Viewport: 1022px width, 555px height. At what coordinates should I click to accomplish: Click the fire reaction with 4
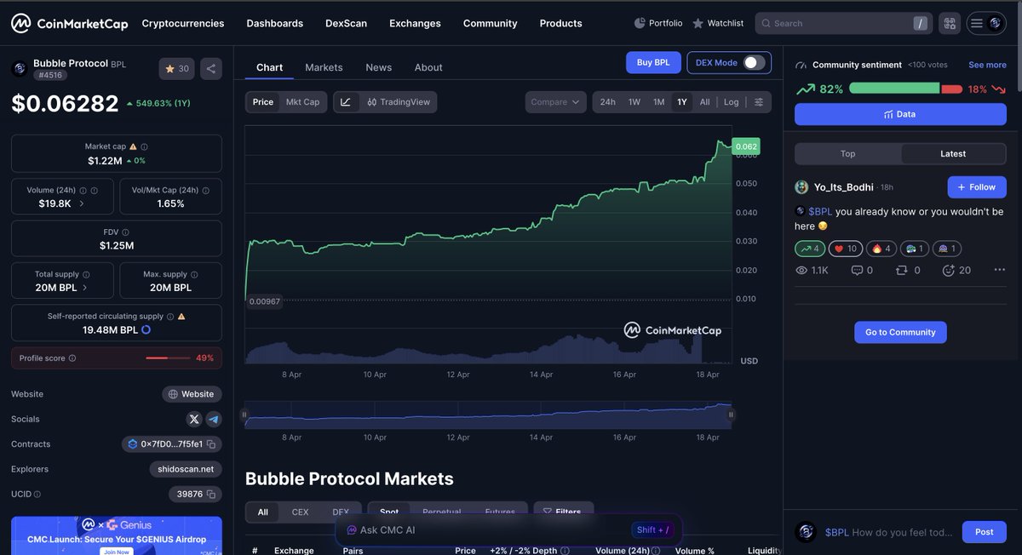tap(881, 249)
